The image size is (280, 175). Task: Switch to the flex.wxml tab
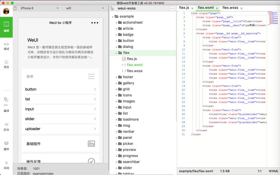coord(206,8)
